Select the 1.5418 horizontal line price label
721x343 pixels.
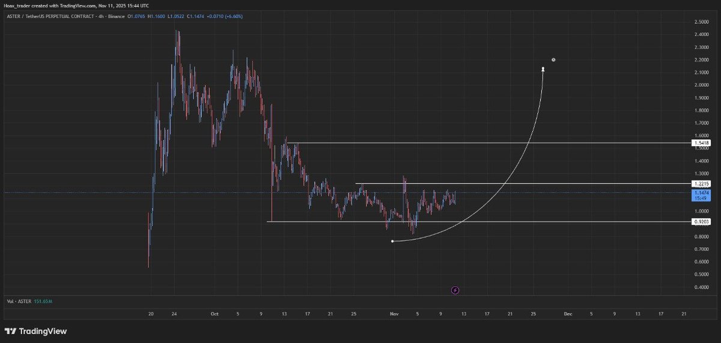(701, 143)
